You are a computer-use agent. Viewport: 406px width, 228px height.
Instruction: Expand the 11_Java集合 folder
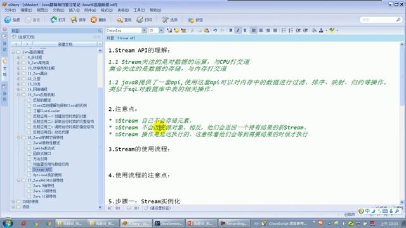coord(18,73)
